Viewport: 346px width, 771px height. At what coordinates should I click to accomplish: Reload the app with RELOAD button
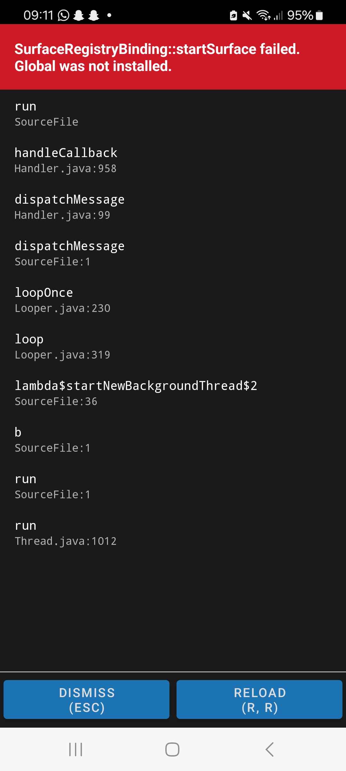click(x=259, y=699)
